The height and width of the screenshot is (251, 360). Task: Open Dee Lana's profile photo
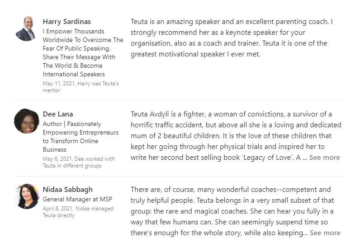coord(27,121)
